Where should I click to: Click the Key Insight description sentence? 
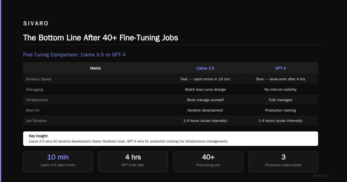129,141
